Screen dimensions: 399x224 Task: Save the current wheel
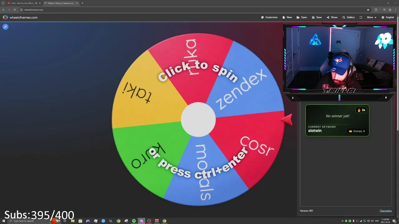click(x=317, y=17)
